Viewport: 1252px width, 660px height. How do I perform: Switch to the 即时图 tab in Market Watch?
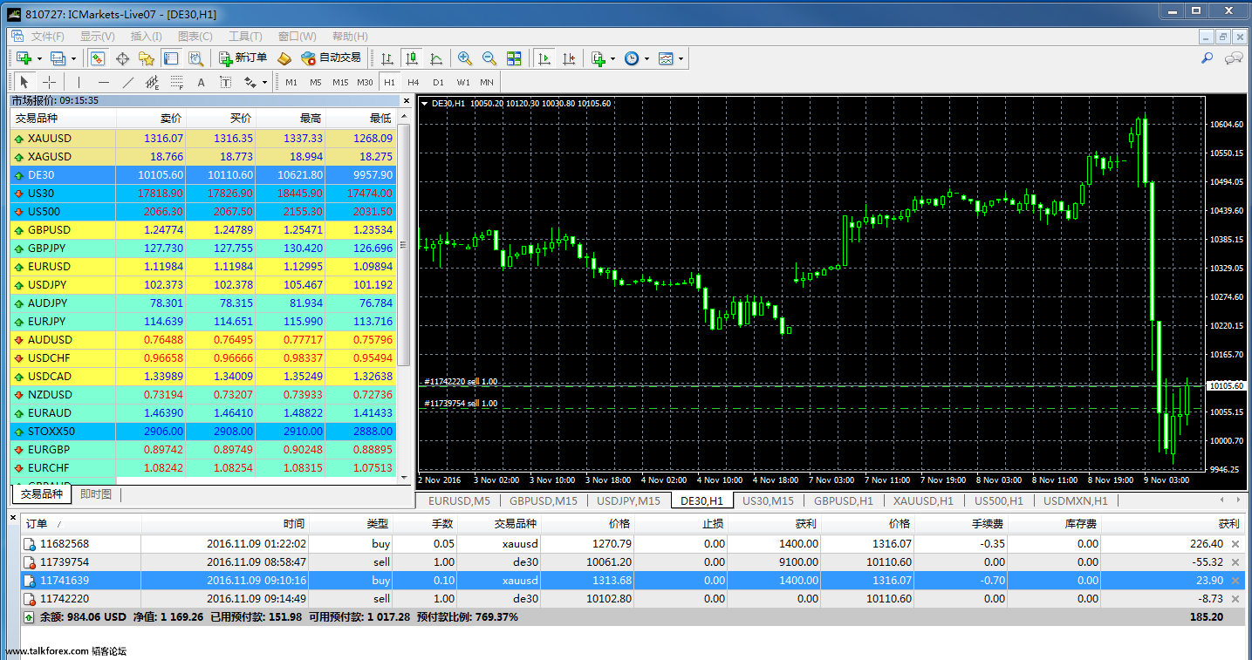pos(96,494)
